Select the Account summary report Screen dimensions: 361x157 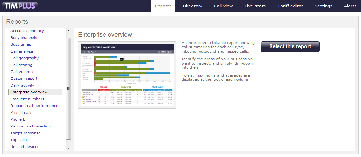[27, 31]
